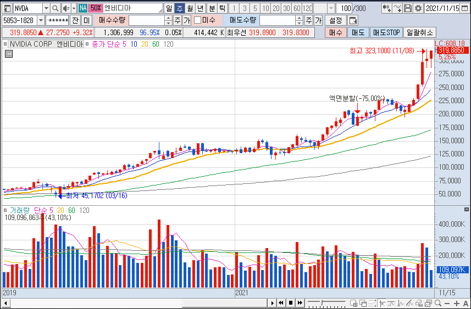
Task: Toggle the 미수 checkbox
Action: coord(197,20)
